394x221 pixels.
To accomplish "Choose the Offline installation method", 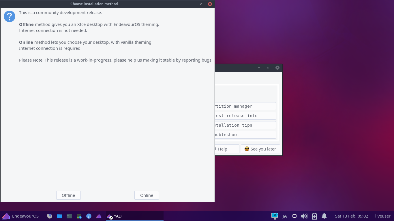I will pyautogui.click(x=68, y=195).
